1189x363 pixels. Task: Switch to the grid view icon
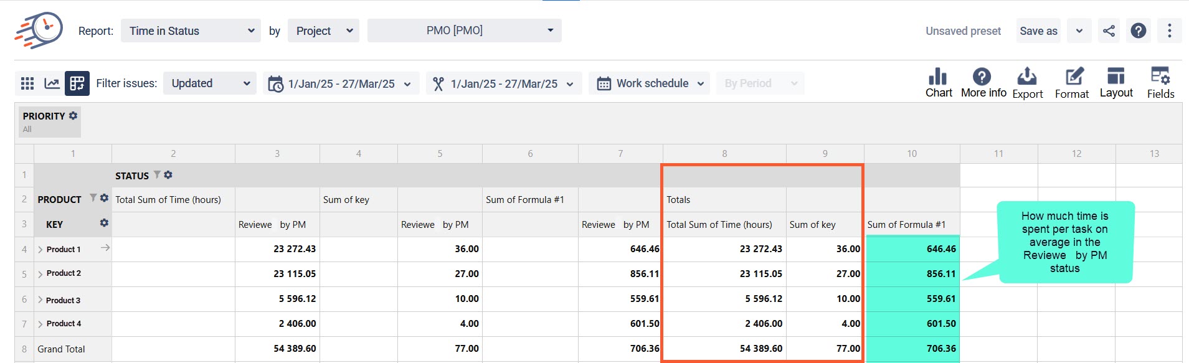point(27,83)
